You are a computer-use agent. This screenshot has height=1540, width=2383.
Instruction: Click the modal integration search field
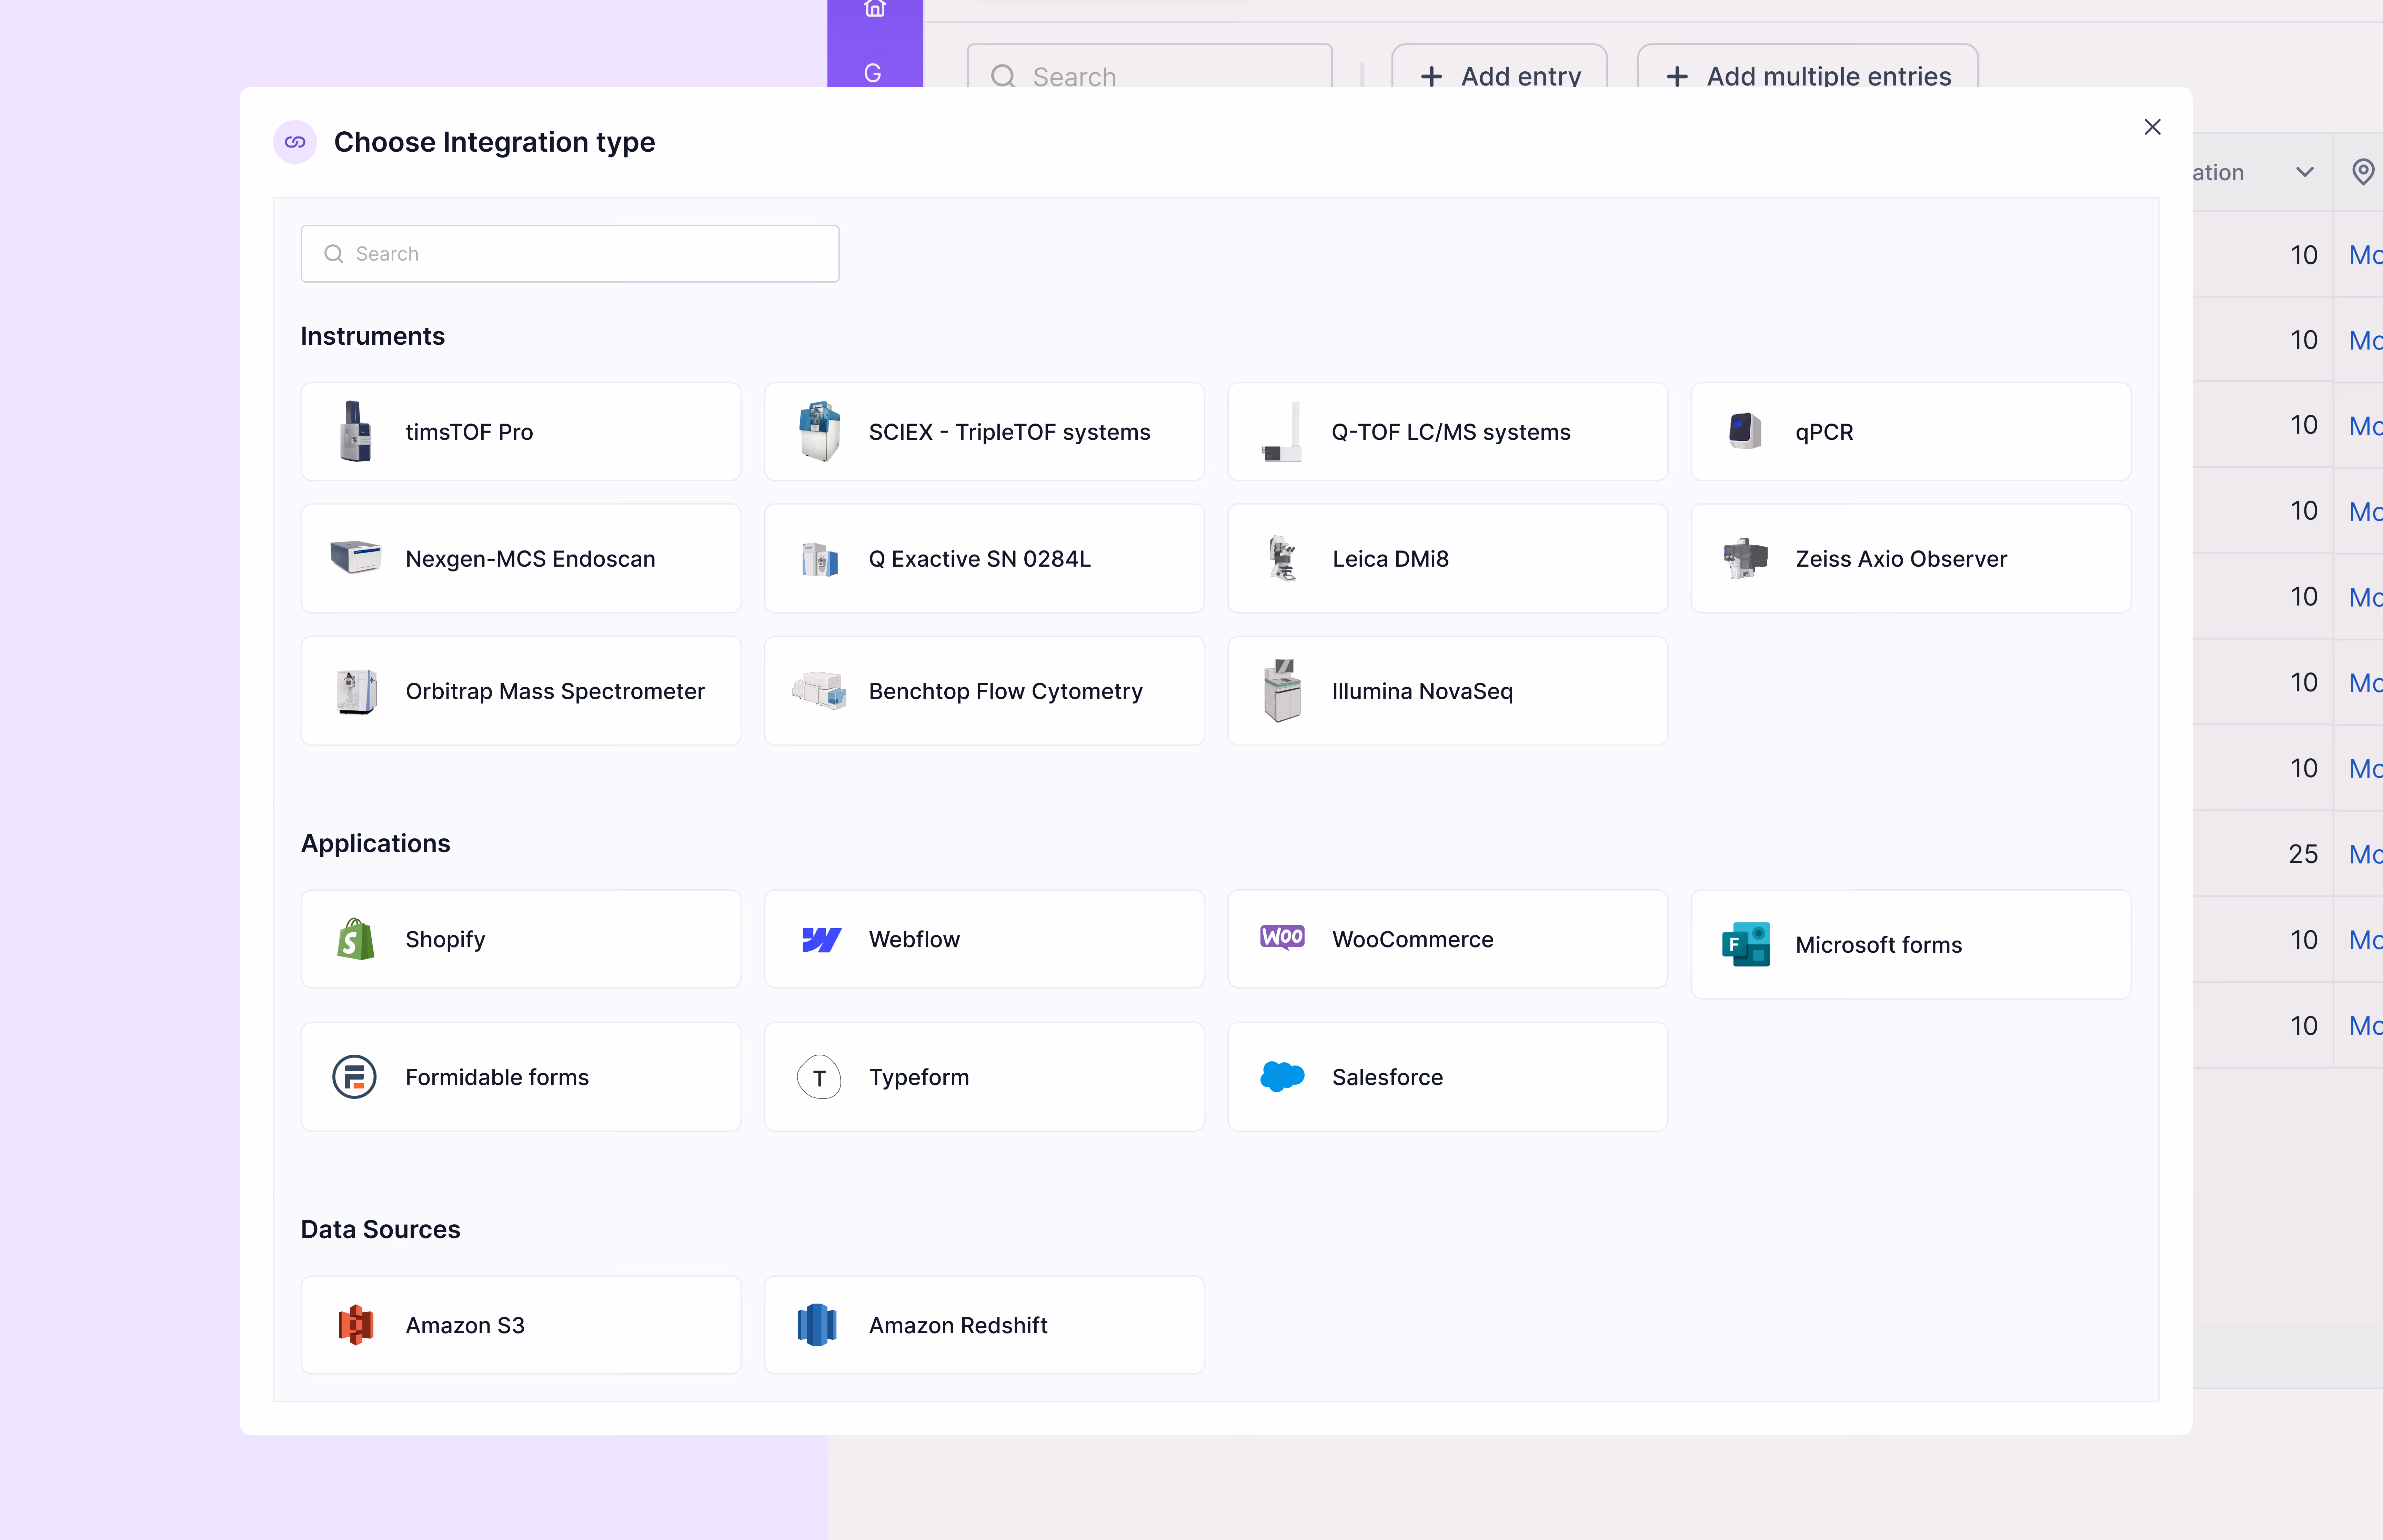[x=570, y=254]
